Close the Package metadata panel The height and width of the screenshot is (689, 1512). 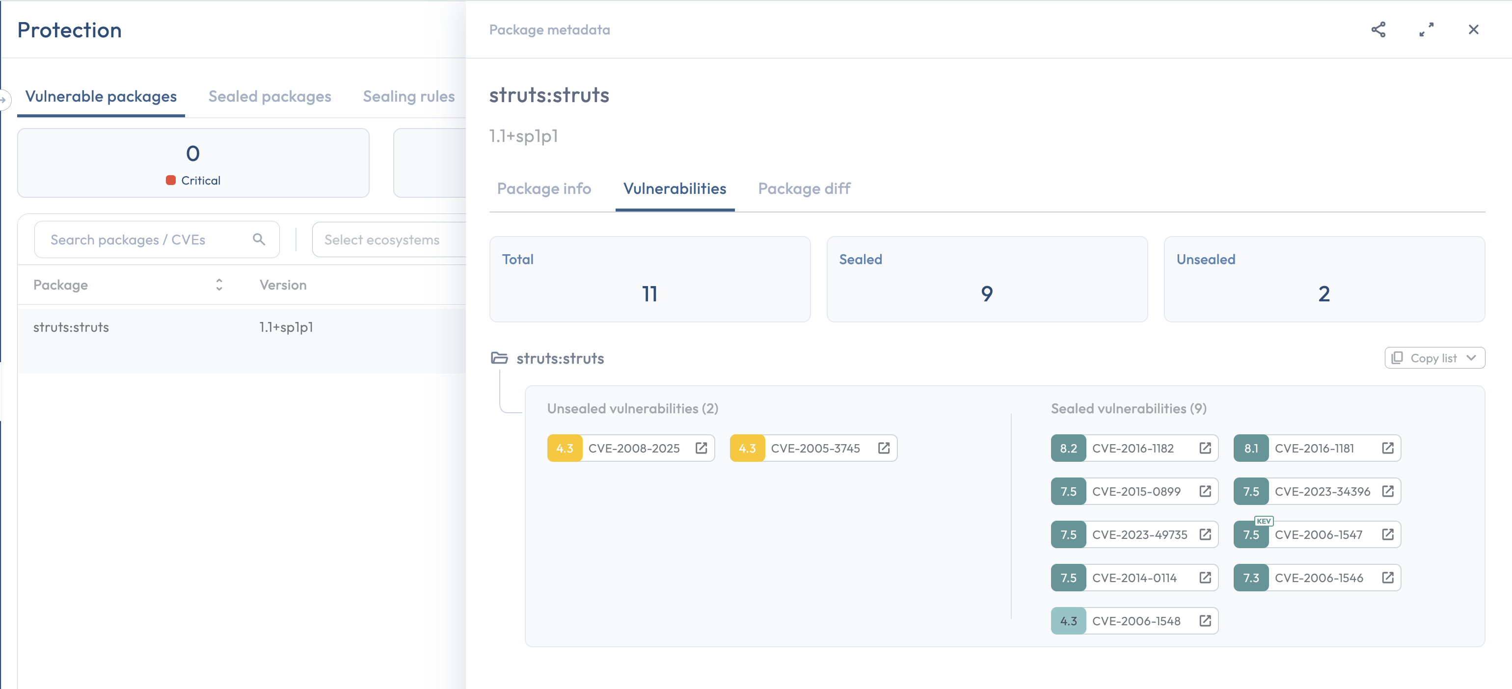point(1473,29)
